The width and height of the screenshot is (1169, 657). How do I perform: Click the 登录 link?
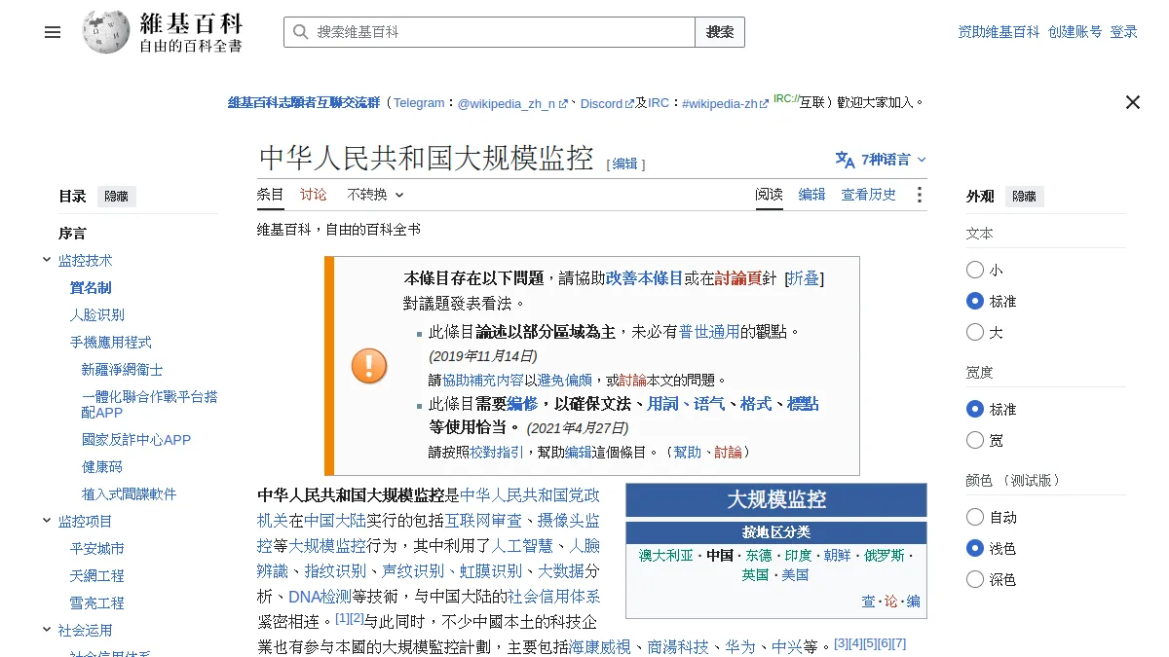pyautogui.click(x=1123, y=32)
